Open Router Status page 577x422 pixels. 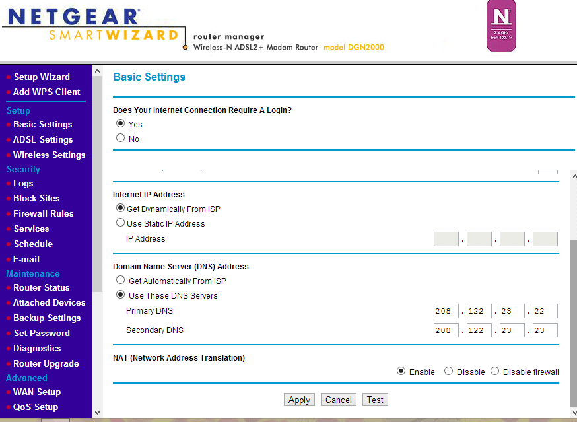(41, 287)
